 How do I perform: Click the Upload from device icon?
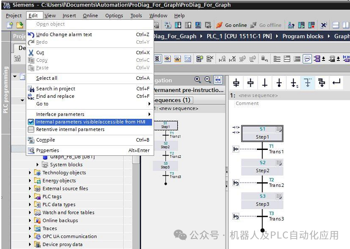tap(188, 25)
